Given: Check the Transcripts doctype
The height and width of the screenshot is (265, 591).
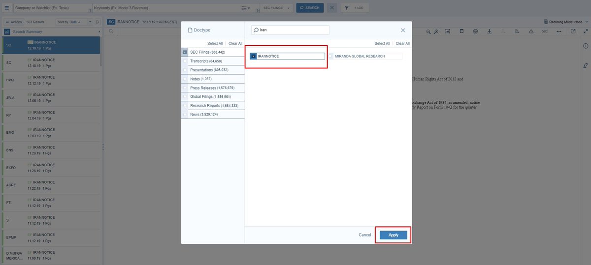Looking at the screenshot, I should pyautogui.click(x=185, y=61).
